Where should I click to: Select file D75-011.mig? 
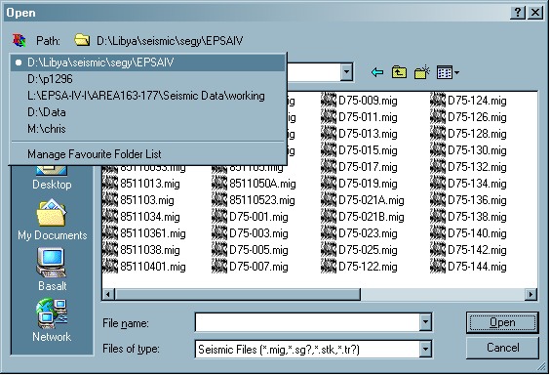coord(359,117)
